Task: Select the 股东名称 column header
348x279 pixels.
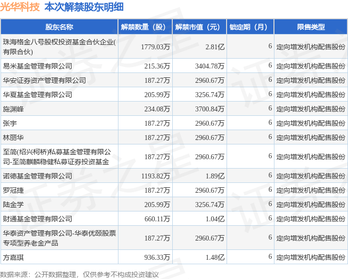Action: (59, 27)
